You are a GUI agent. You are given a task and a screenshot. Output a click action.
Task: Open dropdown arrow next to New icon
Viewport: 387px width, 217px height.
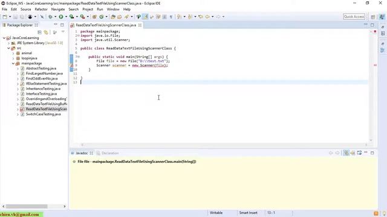(10, 17)
